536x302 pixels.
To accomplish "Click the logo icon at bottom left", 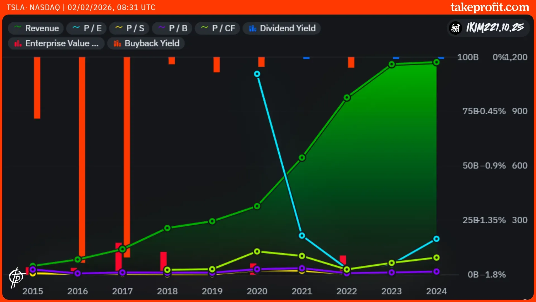I will 16,277.
